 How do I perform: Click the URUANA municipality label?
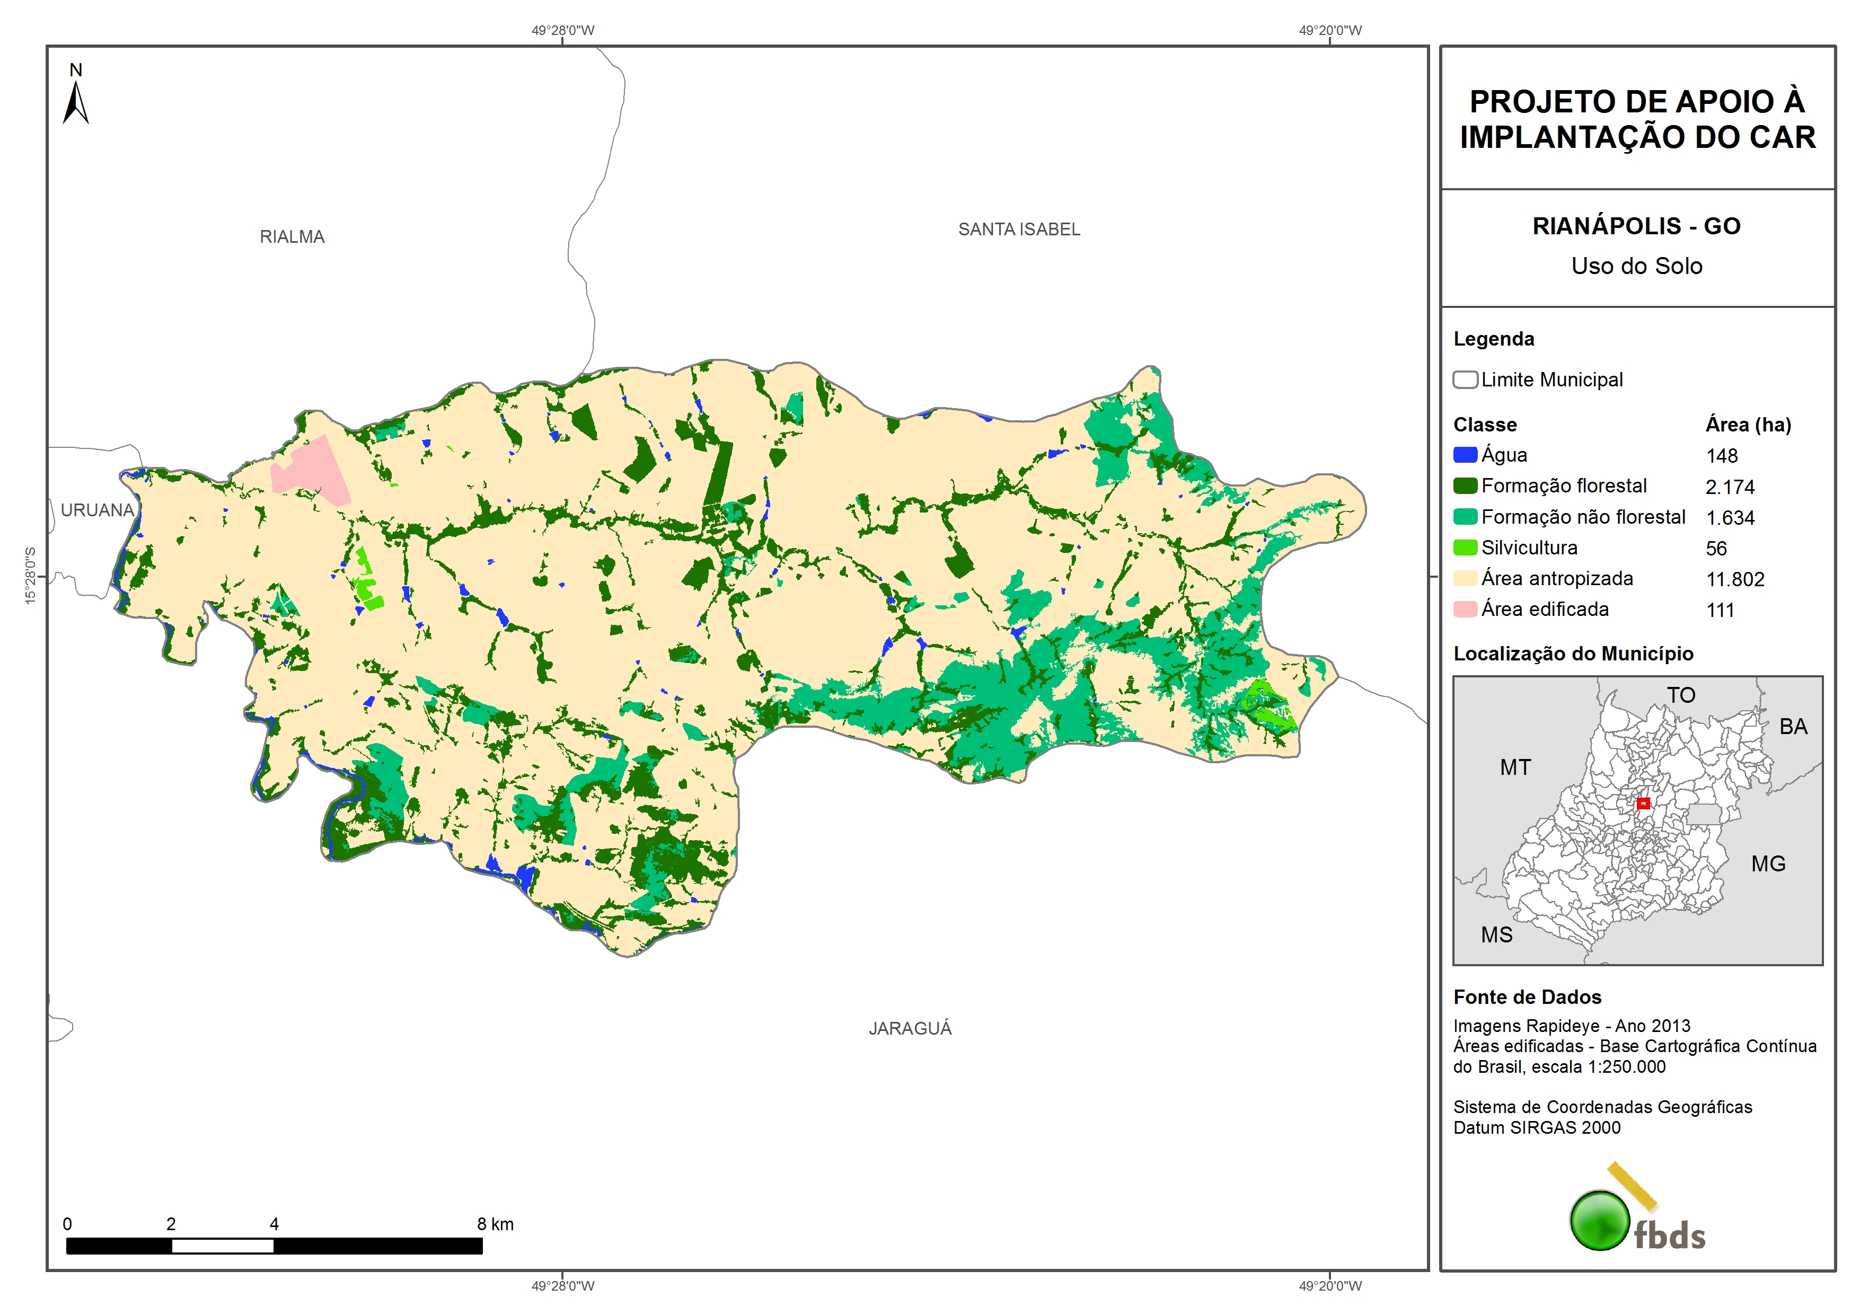[x=97, y=510]
